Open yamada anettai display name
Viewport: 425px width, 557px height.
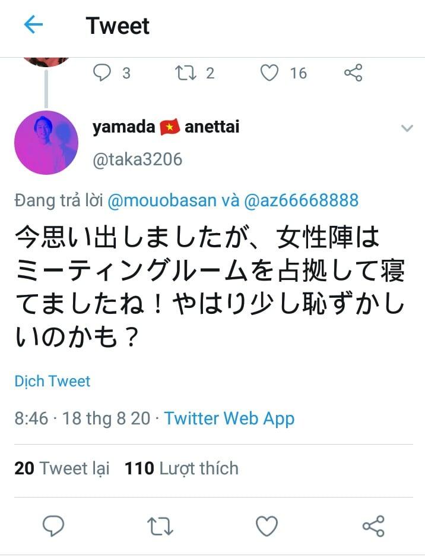click(166, 127)
